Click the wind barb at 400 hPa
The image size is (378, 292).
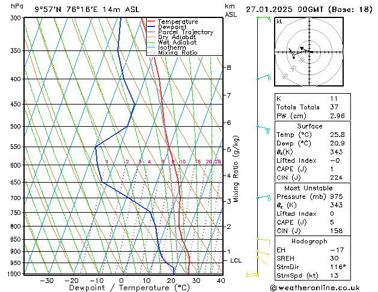click(x=263, y=78)
